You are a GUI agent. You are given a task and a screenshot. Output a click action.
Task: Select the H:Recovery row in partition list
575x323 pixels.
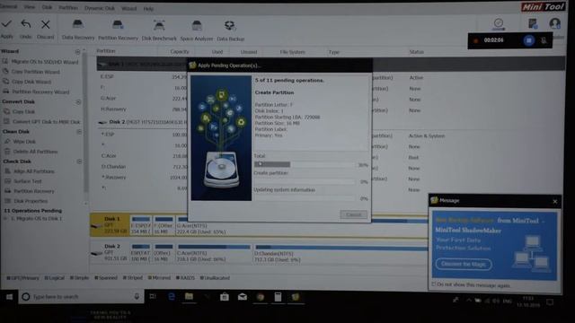click(x=143, y=109)
